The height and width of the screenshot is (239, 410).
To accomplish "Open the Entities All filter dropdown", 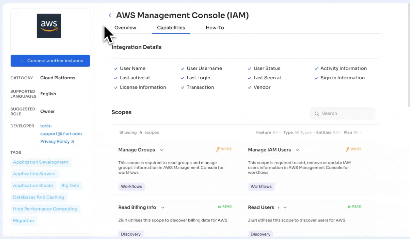I will (329, 132).
